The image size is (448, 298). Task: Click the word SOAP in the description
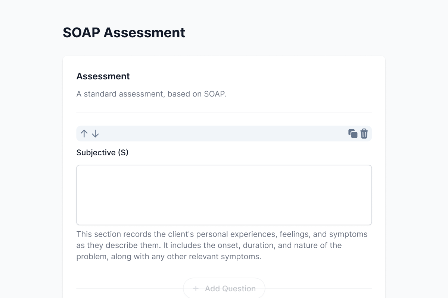(214, 94)
